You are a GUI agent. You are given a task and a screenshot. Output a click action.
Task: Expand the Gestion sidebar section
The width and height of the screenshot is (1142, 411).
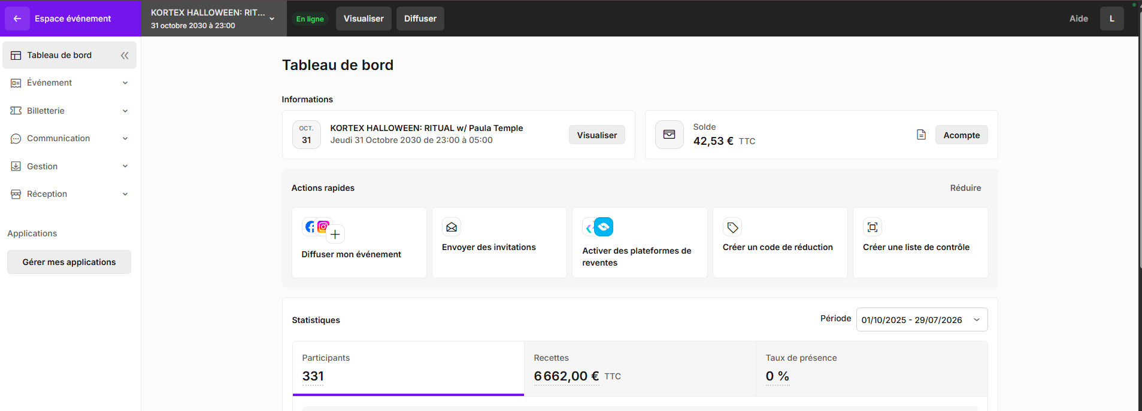point(125,166)
